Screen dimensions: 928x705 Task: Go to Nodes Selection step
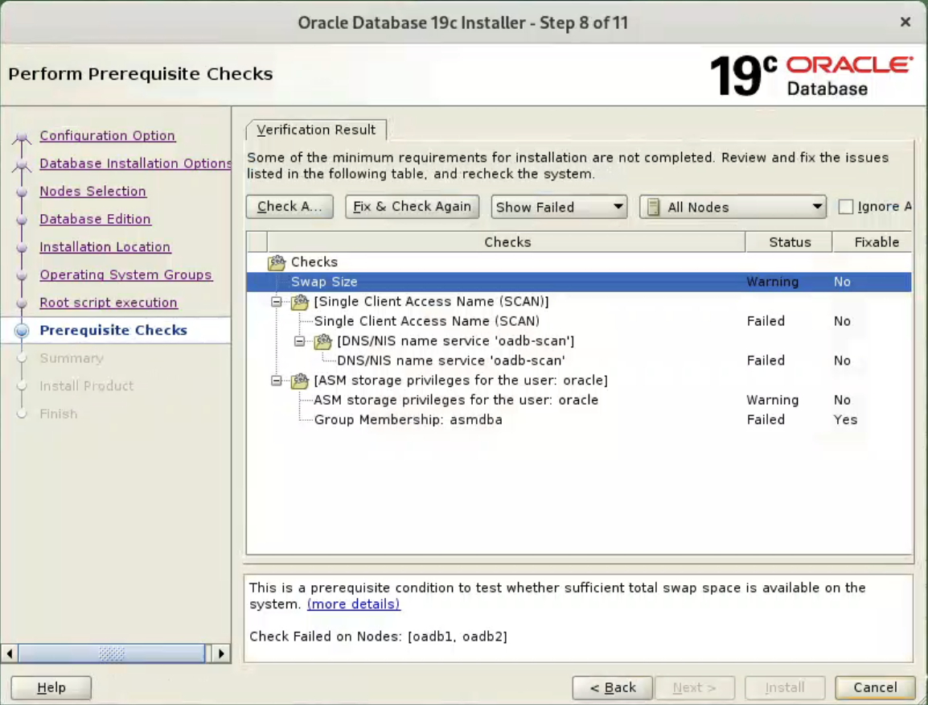(x=93, y=192)
